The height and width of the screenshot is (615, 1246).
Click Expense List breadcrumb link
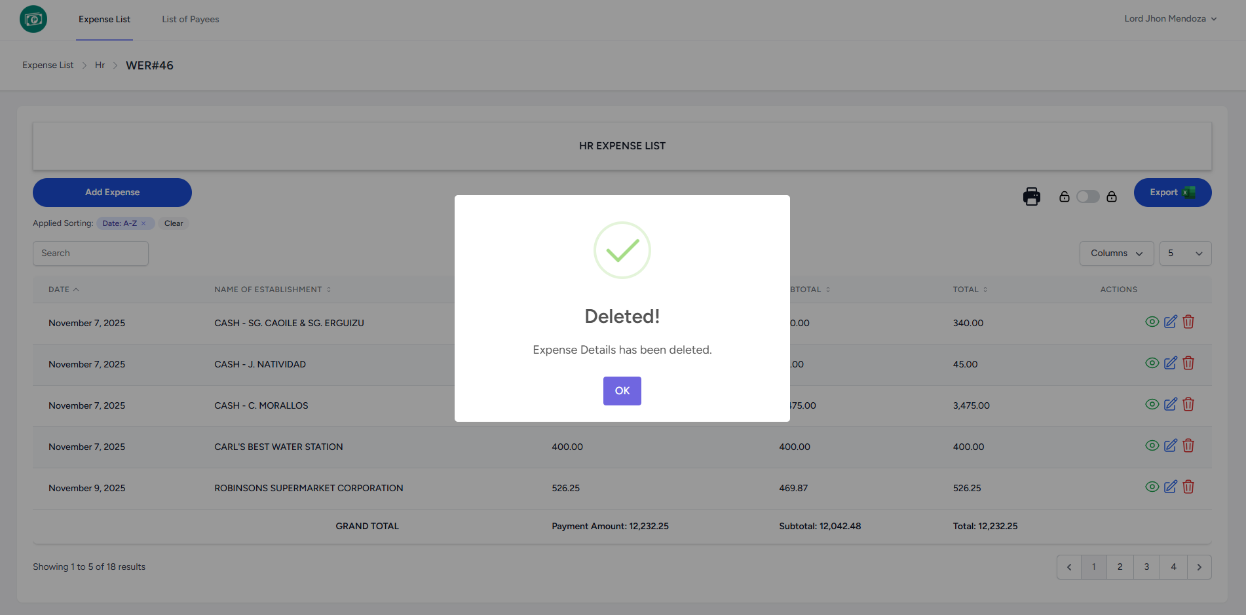48,65
